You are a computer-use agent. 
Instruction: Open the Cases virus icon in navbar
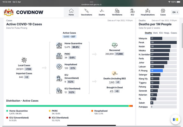163,11
